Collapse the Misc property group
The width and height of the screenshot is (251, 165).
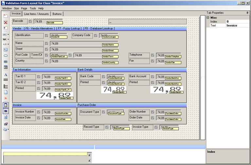(208, 18)
